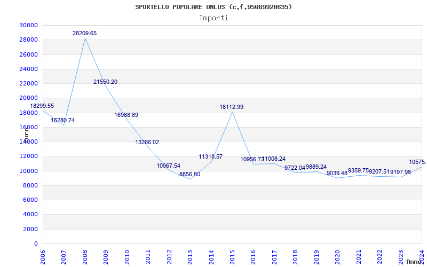Select data label 10067.54
427x267 pixels.
tap(168, 166)
